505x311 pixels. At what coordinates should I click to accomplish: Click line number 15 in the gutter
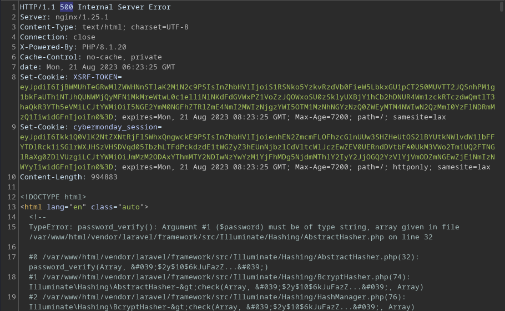[12, 227]
